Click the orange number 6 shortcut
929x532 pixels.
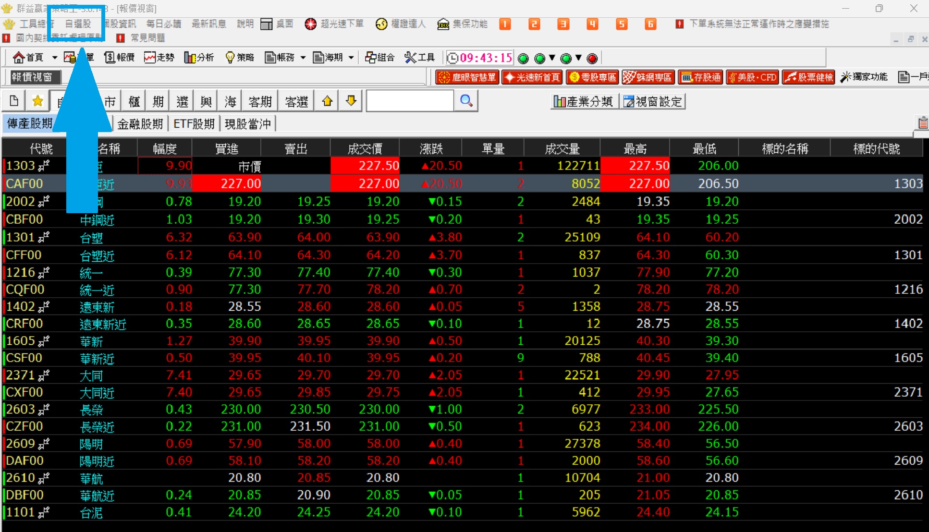650,24
